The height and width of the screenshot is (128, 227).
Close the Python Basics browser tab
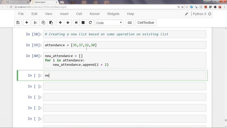(x=57, y=2)
